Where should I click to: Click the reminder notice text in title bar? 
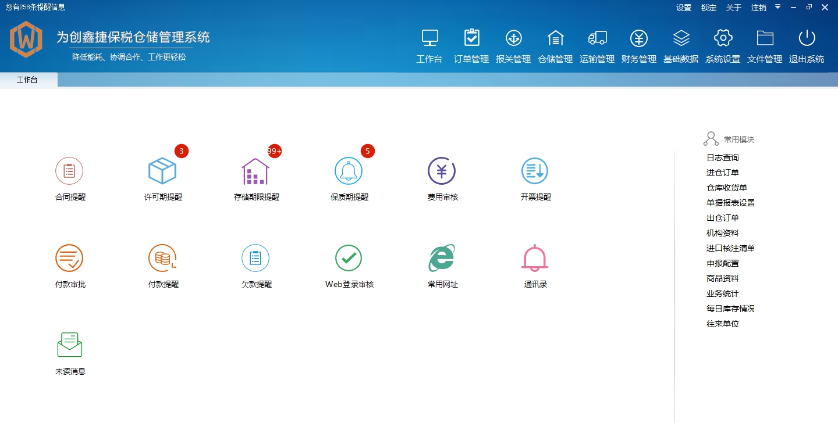point(35,8)
